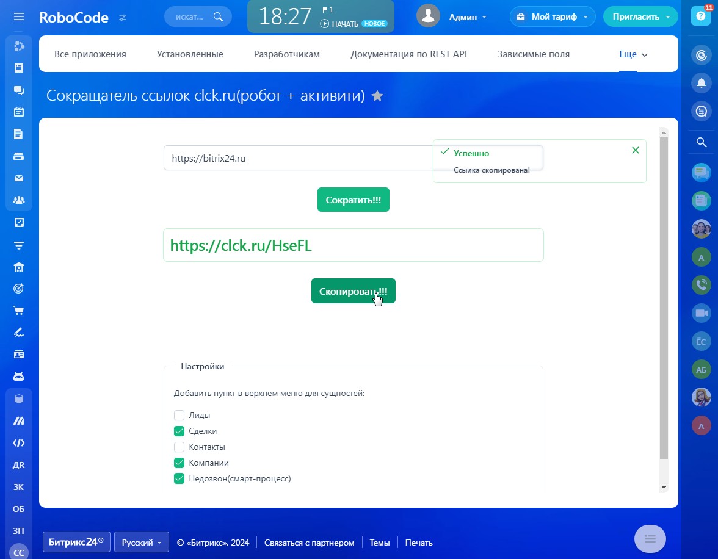Open the e-signature pen sidebar icon
718x559 pixels.
[19, 333]
